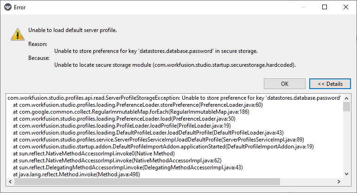The height and width of the screenshot is (193, 357).
Task: Click the ServerProfileStorageException line in stack trace
Action: point(174,98)
